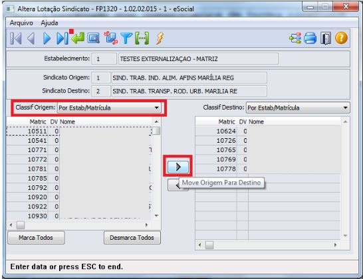363x279 pixels.
Task: Select destination row with matric 10769
Action: coord(268,159)
